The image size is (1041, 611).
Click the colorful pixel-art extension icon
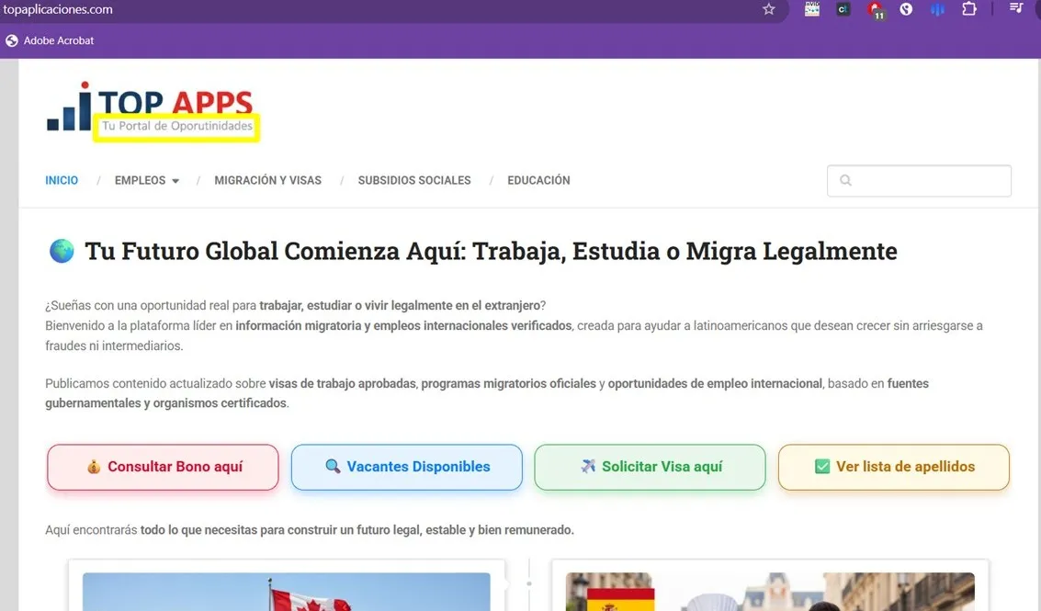(x=811, y=10)
